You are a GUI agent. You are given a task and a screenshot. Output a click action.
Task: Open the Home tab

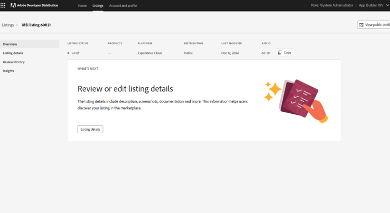(x=82, y=6)
